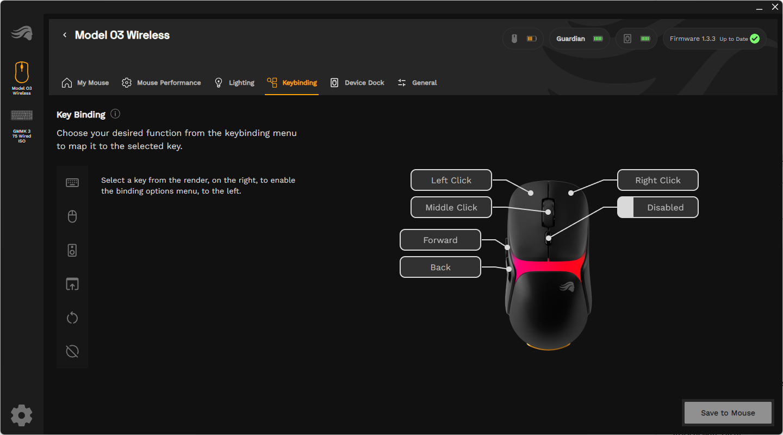Select GMMK 3 75 Wired ISO keyboard
783x435 pixels.
tap(22, 126)
